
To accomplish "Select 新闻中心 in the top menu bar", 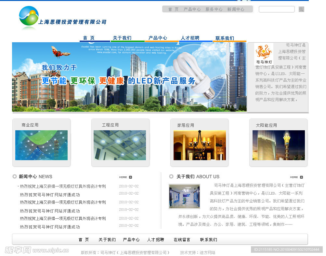I will (236, 9).
